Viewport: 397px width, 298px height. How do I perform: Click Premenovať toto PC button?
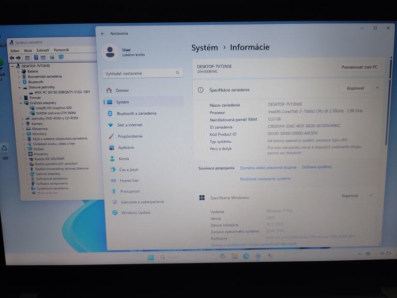(359, 67)
